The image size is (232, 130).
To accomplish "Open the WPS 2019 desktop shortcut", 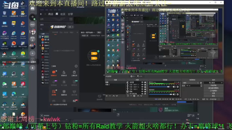I will 4,75.
